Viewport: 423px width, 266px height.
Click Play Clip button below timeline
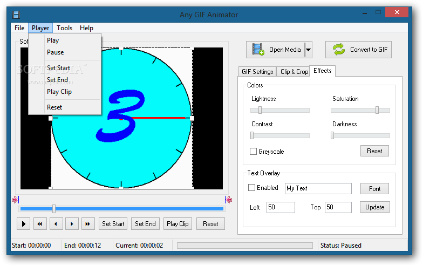(x=178, y=223)
